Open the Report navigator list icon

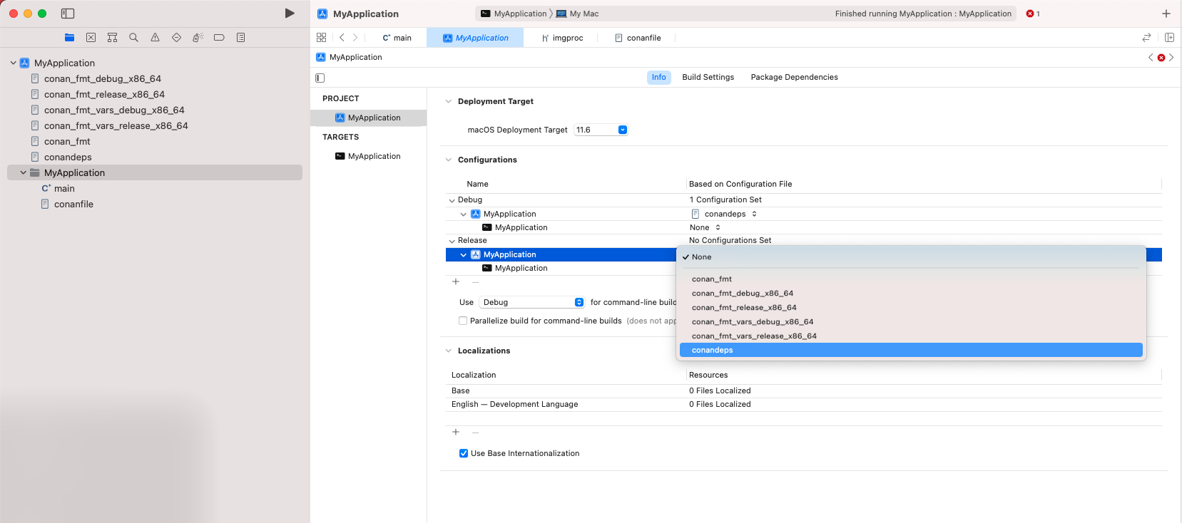click(x=240, y=38)
